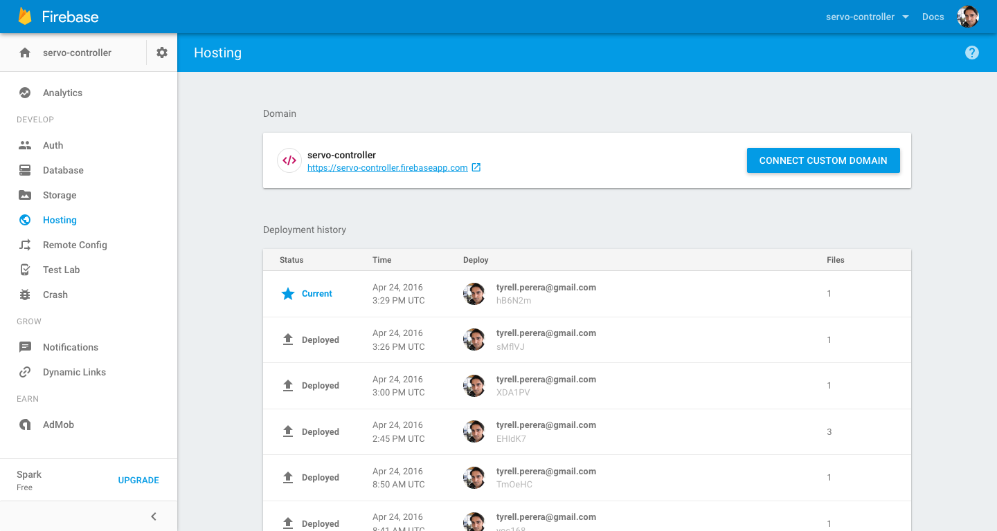Click deployment ID EHIdK7
Image resolution: width=997 pixels, height=531 pixels.
(511, 439)
